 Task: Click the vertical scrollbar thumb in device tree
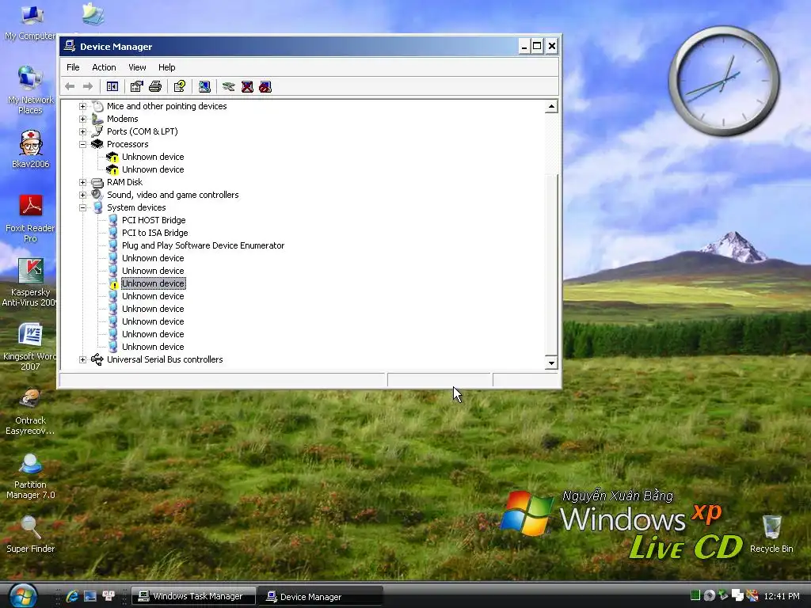(x=551, y=264)
